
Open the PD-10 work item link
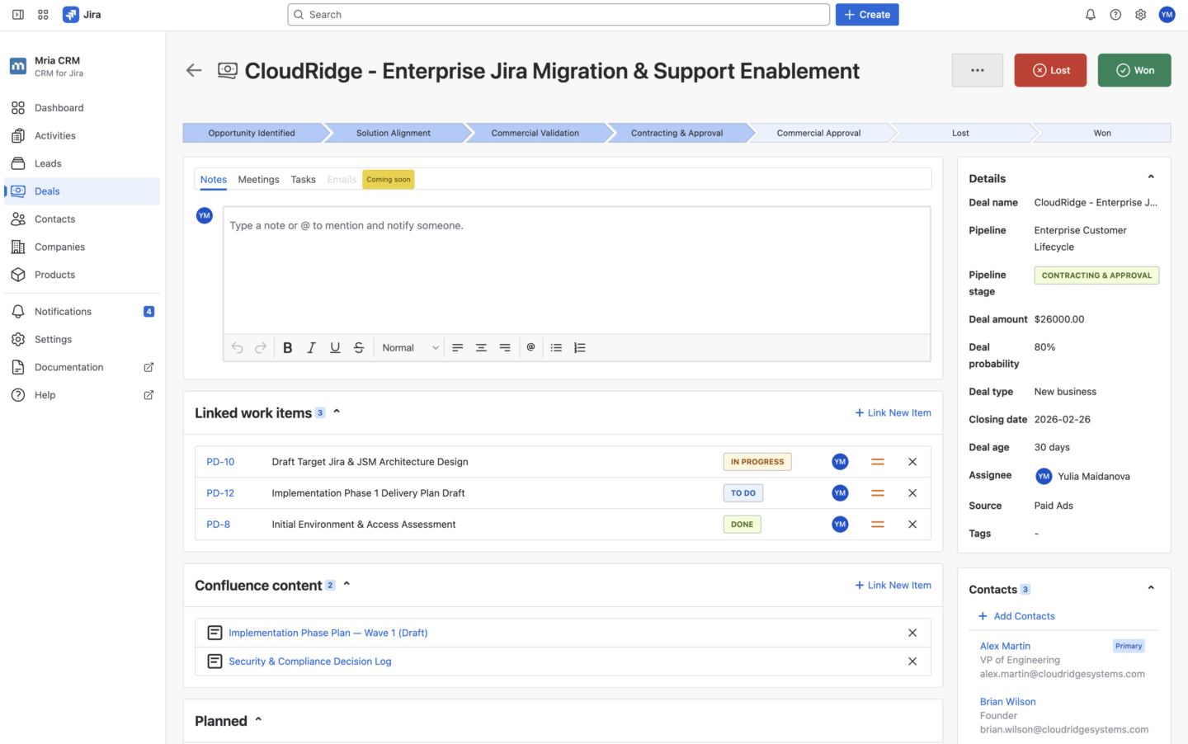pos(219,462)
